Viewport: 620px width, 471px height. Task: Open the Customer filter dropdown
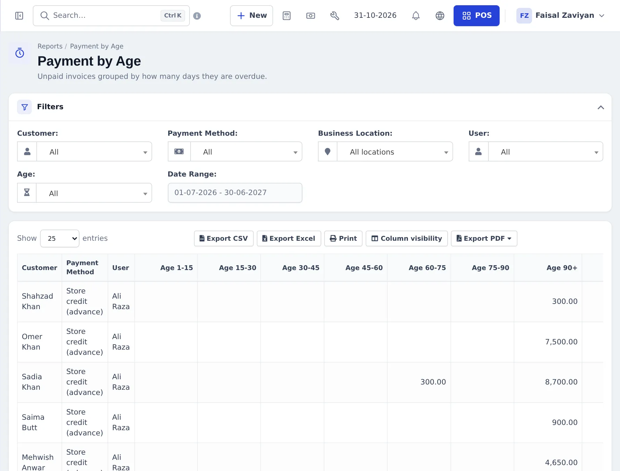point(94,151)
